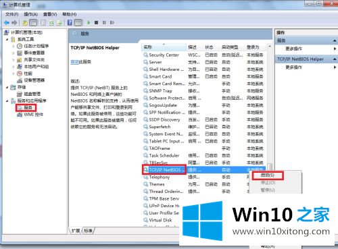Sort by the 描述 column header
Viewport: 338px width, 249px height.
(x=195, y=47)
